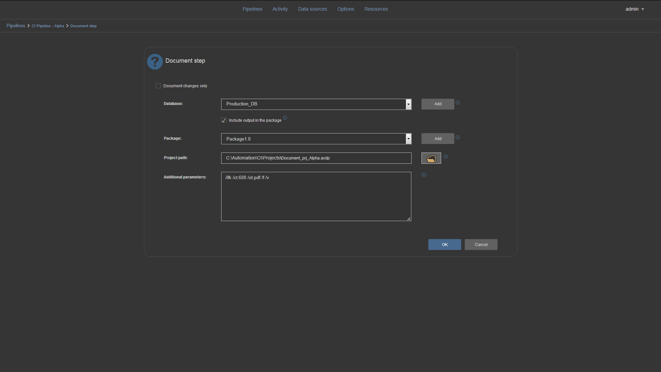This screenshot has height=372, width=661.
Task: Click info icon beside Project path folder button
Action: [445, 157]
